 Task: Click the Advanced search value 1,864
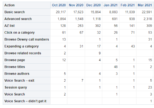pyautogui.click(x=62, y=19)
